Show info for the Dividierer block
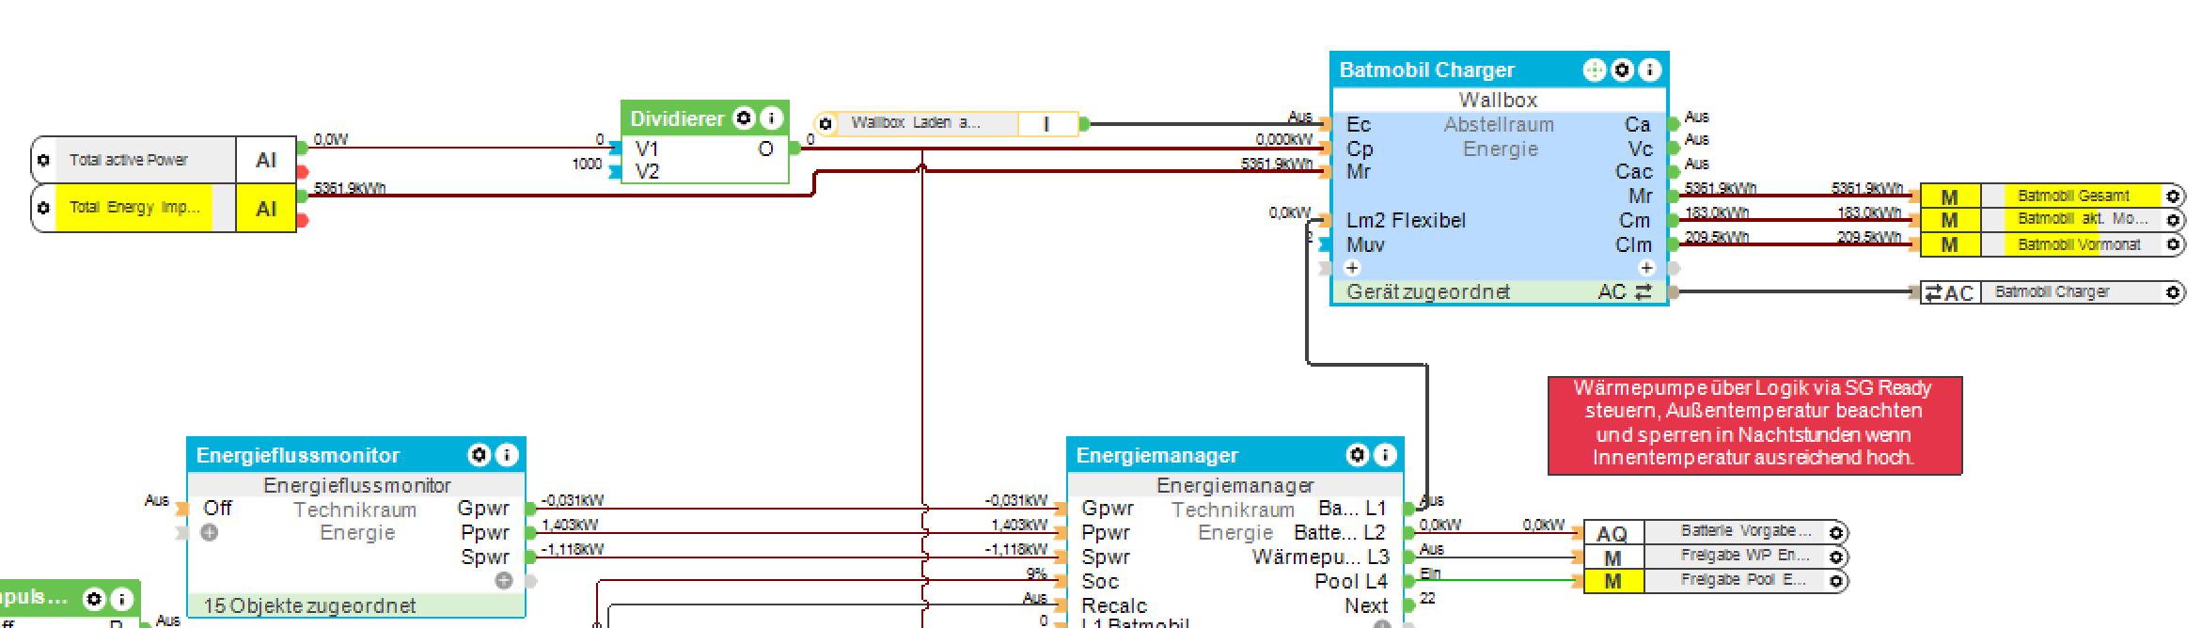Screen dimensions: 2202x628 [771, 118]
